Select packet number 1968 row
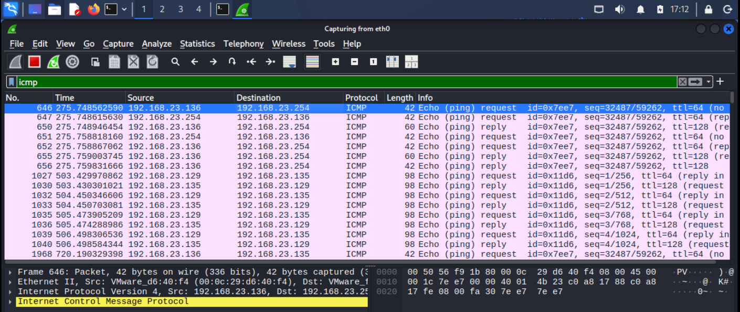Screen dimensions: 740x312 (367, 254)
